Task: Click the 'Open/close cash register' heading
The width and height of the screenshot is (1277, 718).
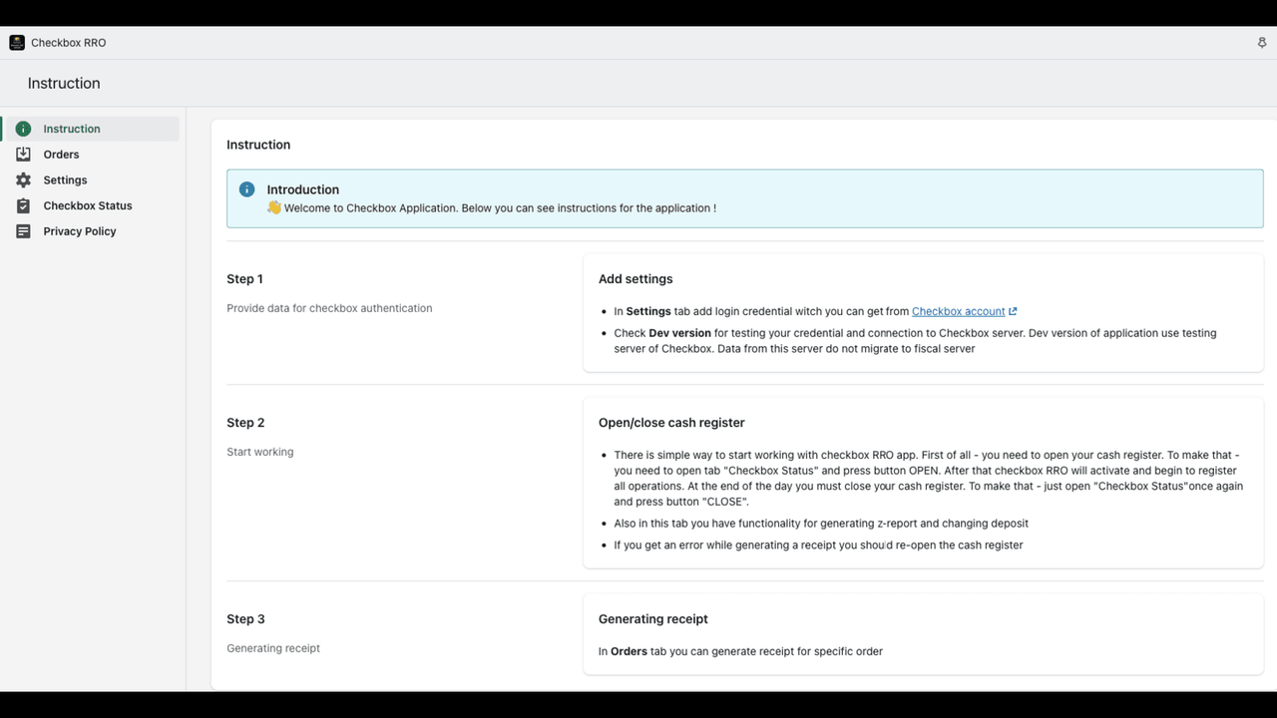Action: pyautogui.click(x=671, y=423)
